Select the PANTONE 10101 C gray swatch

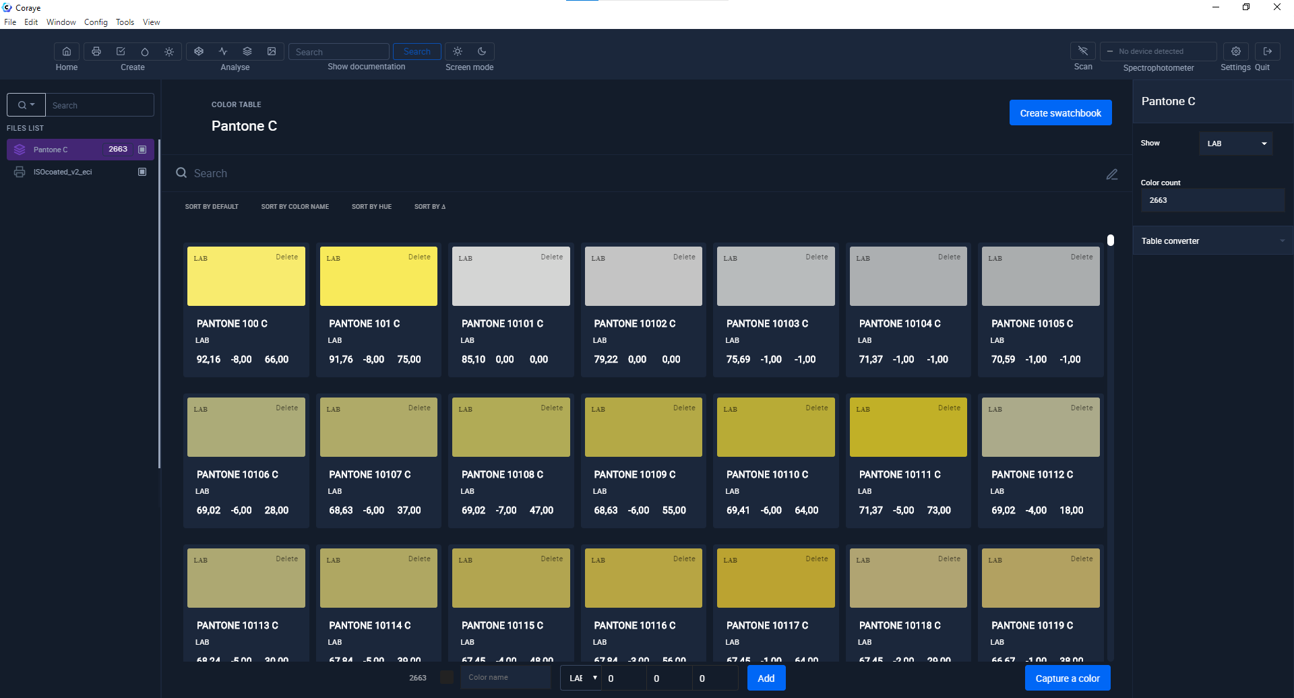point(511,276)
